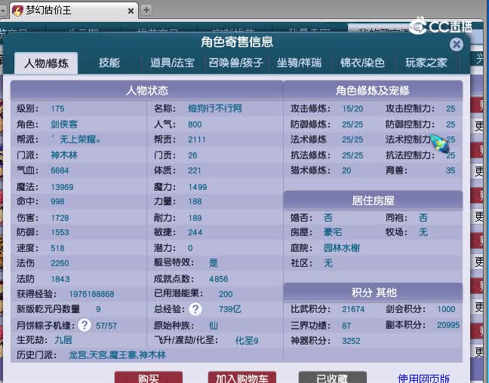Click the 神器积分 value 3252

(351, 341)
